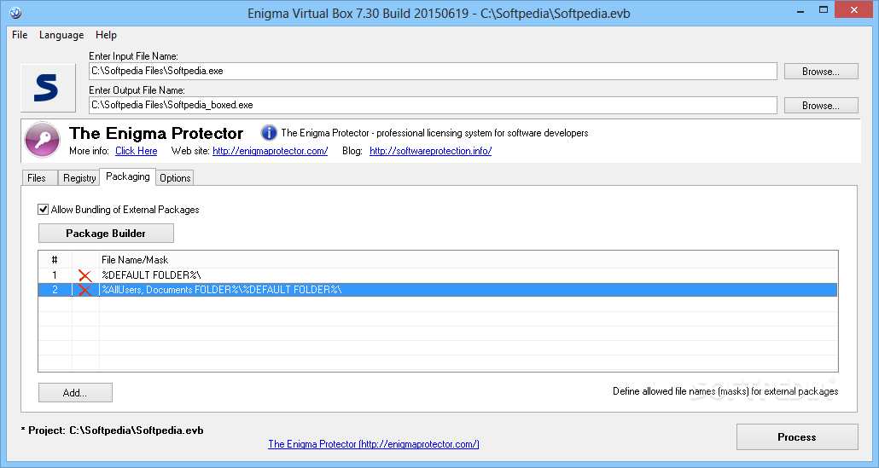Screen dimensions: 879x468
Task: Maximize the Enigma Virtual Box window
Action: [824, 9]
